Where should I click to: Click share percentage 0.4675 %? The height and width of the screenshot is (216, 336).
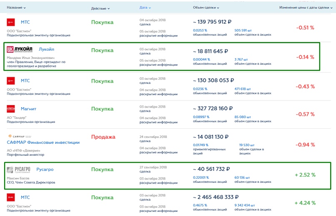click(200, 205)
